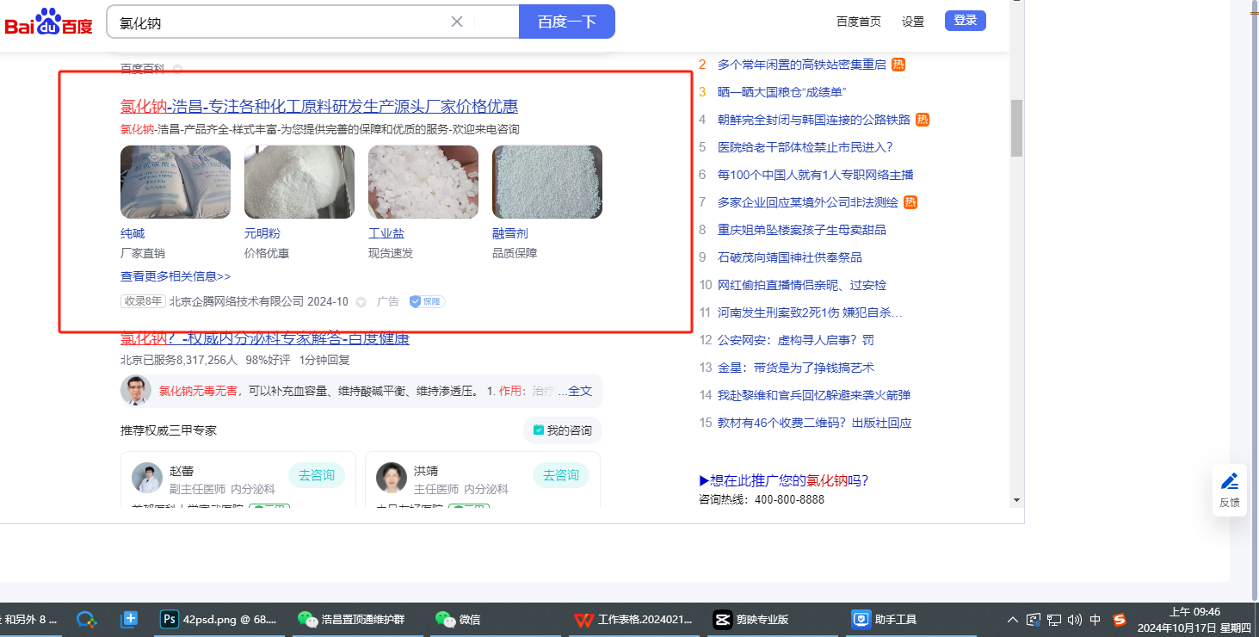Open the dropdown arrow beside 2024-10 on the ad
The width and height of the screenshot is (1259, 637).
click(361, 302)
